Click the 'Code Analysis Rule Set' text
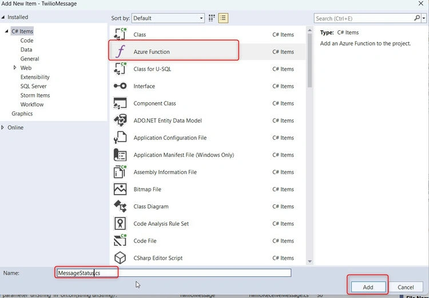 pos(161,223)
